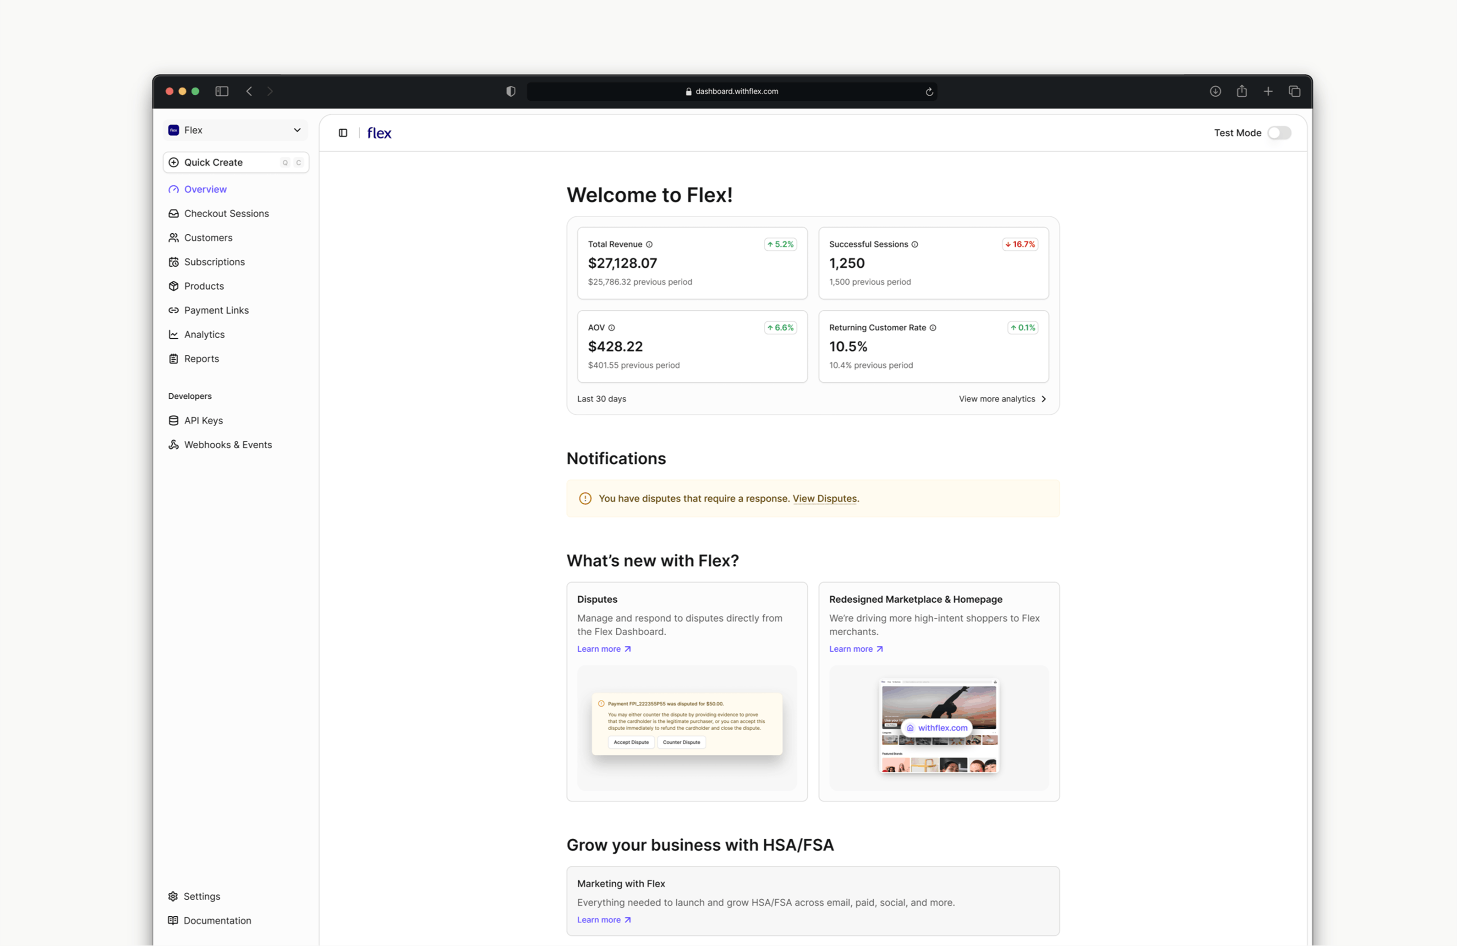This screenshot has width=1457, height=946.
Task: Click the Customers people icon
Action: (174, 237)
